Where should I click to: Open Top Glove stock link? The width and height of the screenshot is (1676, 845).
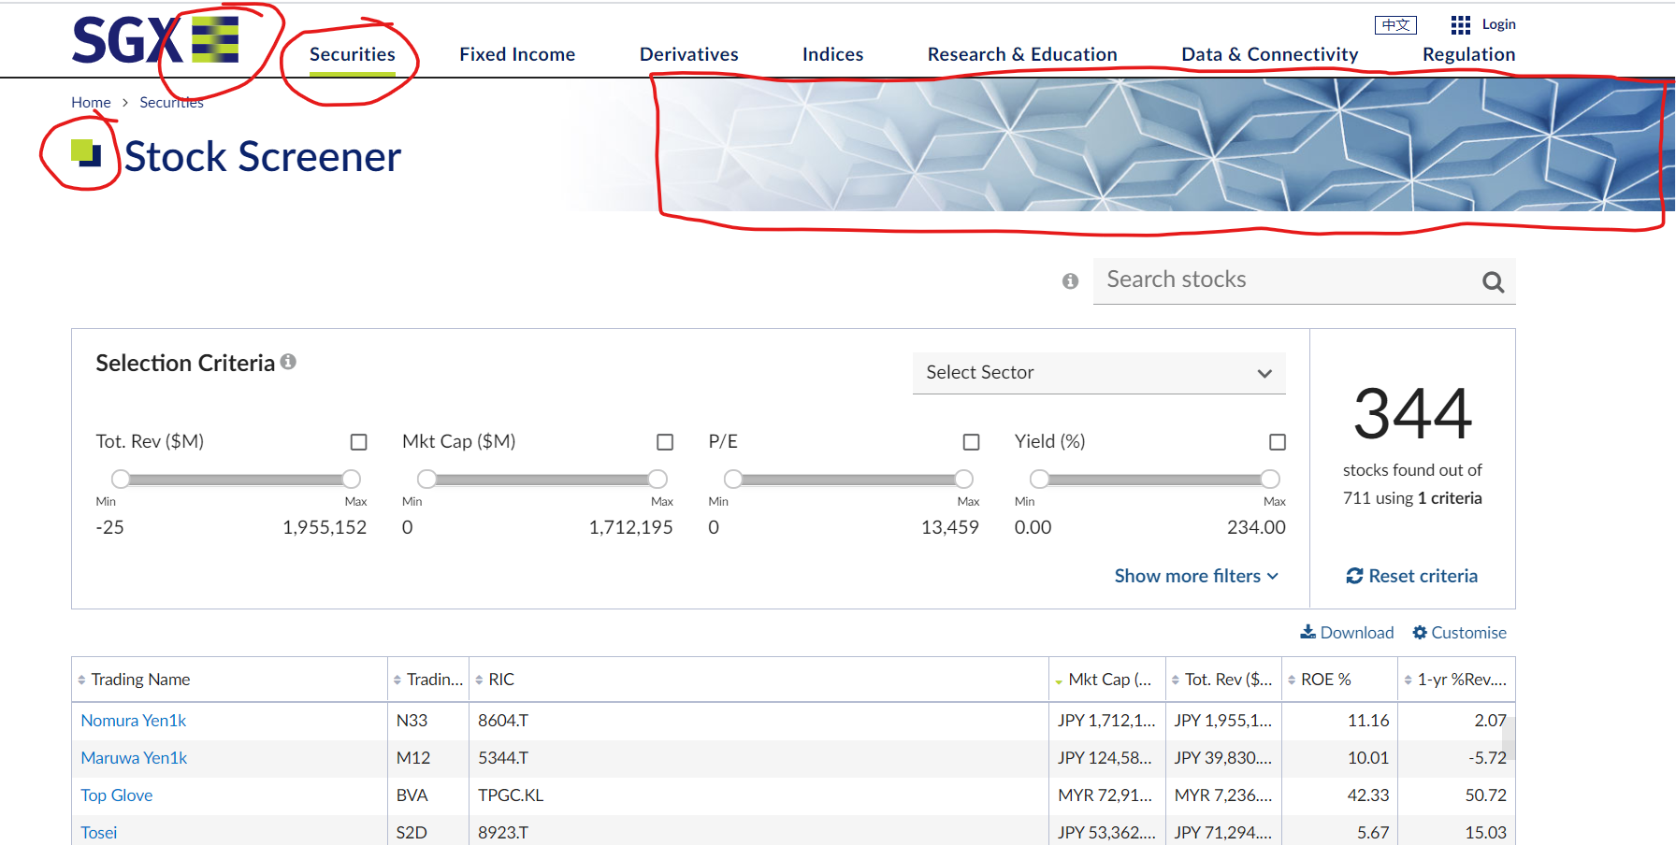point(117,795)
